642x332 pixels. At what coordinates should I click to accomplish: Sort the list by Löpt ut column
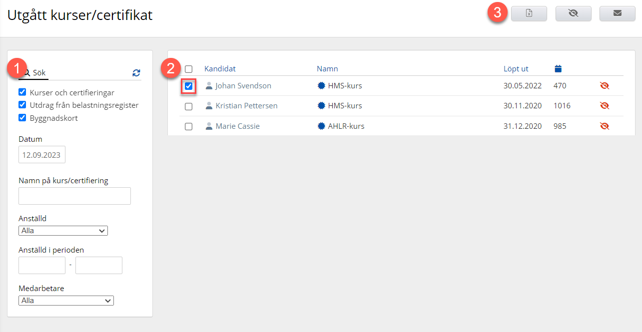[516, 69]
